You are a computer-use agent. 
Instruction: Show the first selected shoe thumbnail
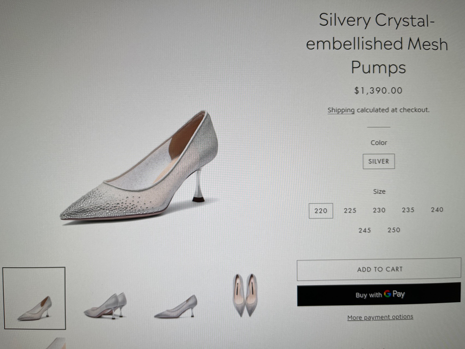(34, 298)
